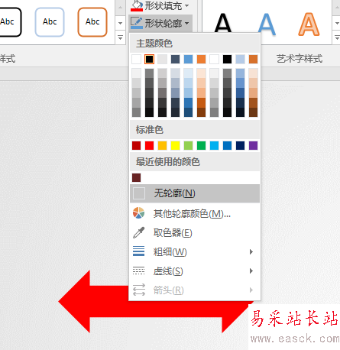Open the 形状填充 dropdown

tap(160, 5)
